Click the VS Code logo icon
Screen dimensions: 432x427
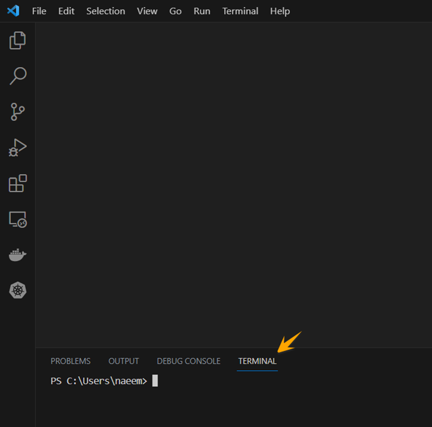coord(13,11)
